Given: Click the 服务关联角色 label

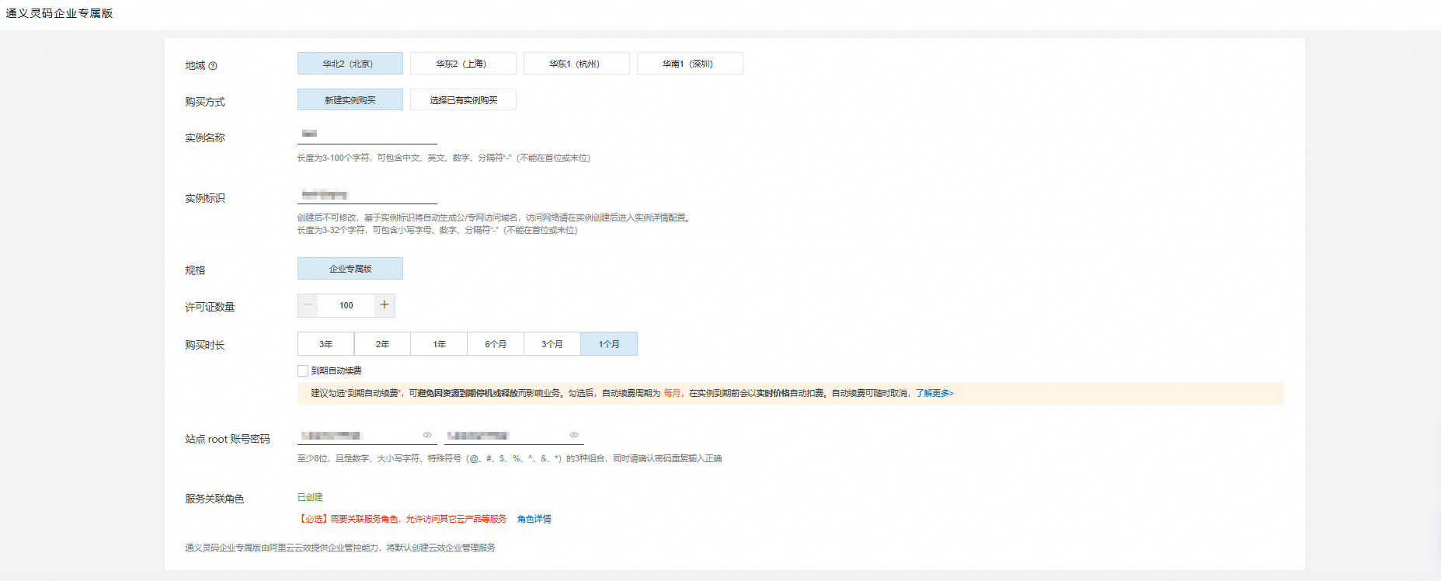Looking at the screenshot, I should pyautogui.click(x=214, y=499).
